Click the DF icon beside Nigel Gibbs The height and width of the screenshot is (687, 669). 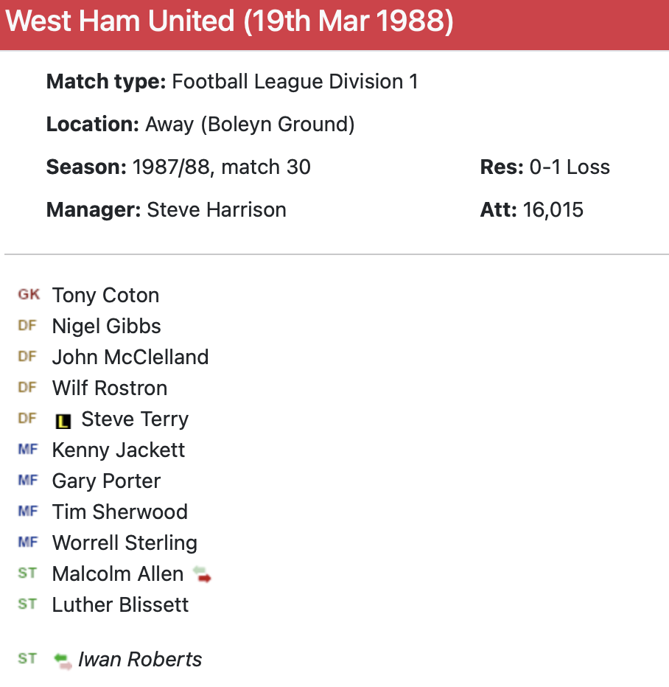pyautogui.click(x=27, y=326)
